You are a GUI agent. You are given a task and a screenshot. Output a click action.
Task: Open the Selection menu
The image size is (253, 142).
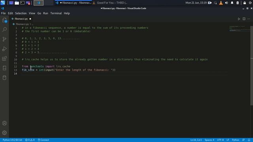[x=21, y=13]
